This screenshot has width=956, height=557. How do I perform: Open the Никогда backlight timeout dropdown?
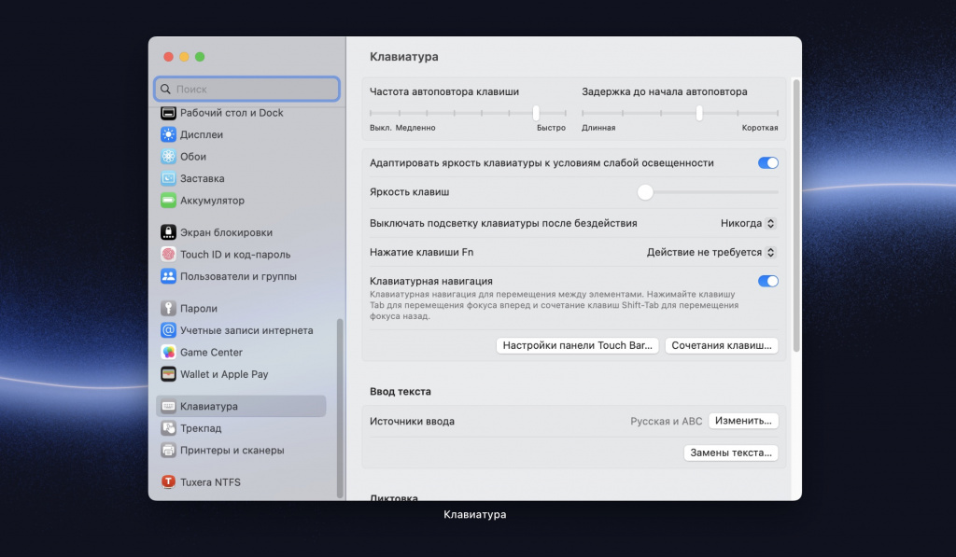748,224
